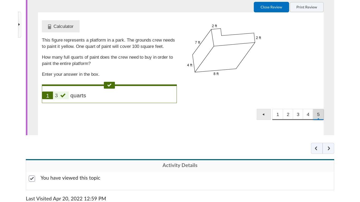
Task: Click the green answer number 1 label
Action: click(47, 95)
